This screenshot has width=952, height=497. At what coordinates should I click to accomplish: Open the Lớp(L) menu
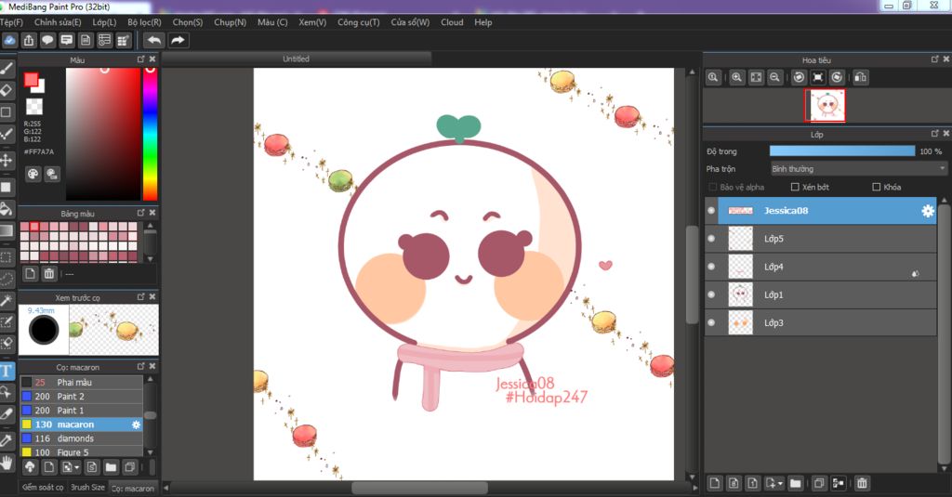pos(104,22)
